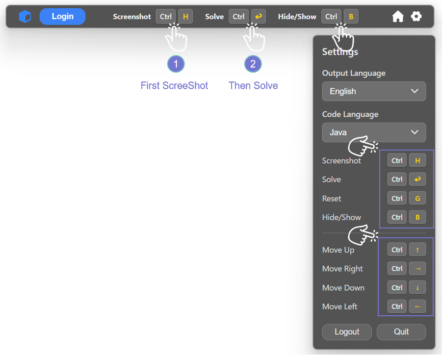442x355 pixels.
Task: Click the Screenshot label in top bar
Action: click(132, 17)
